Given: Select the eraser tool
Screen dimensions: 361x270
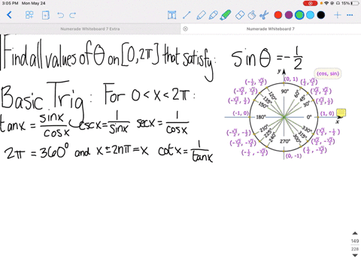Looking at the screenshot, I should click(x=240, y=15).
